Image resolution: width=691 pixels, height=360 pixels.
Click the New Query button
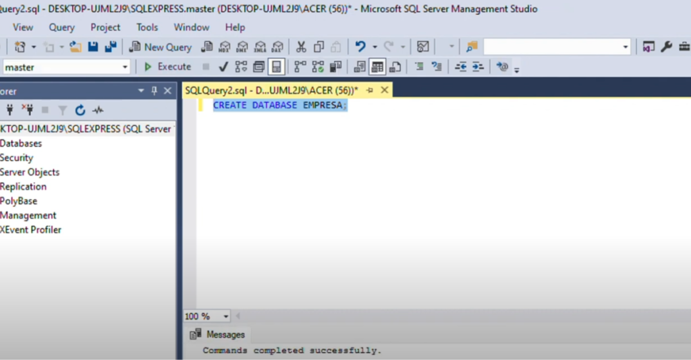161,47
